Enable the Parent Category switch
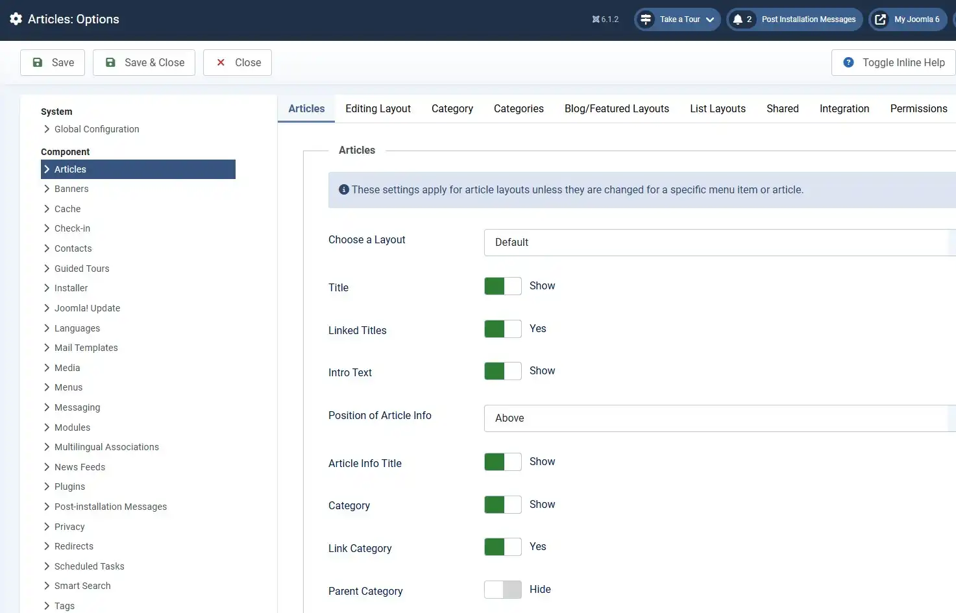 tap(503, 590)
